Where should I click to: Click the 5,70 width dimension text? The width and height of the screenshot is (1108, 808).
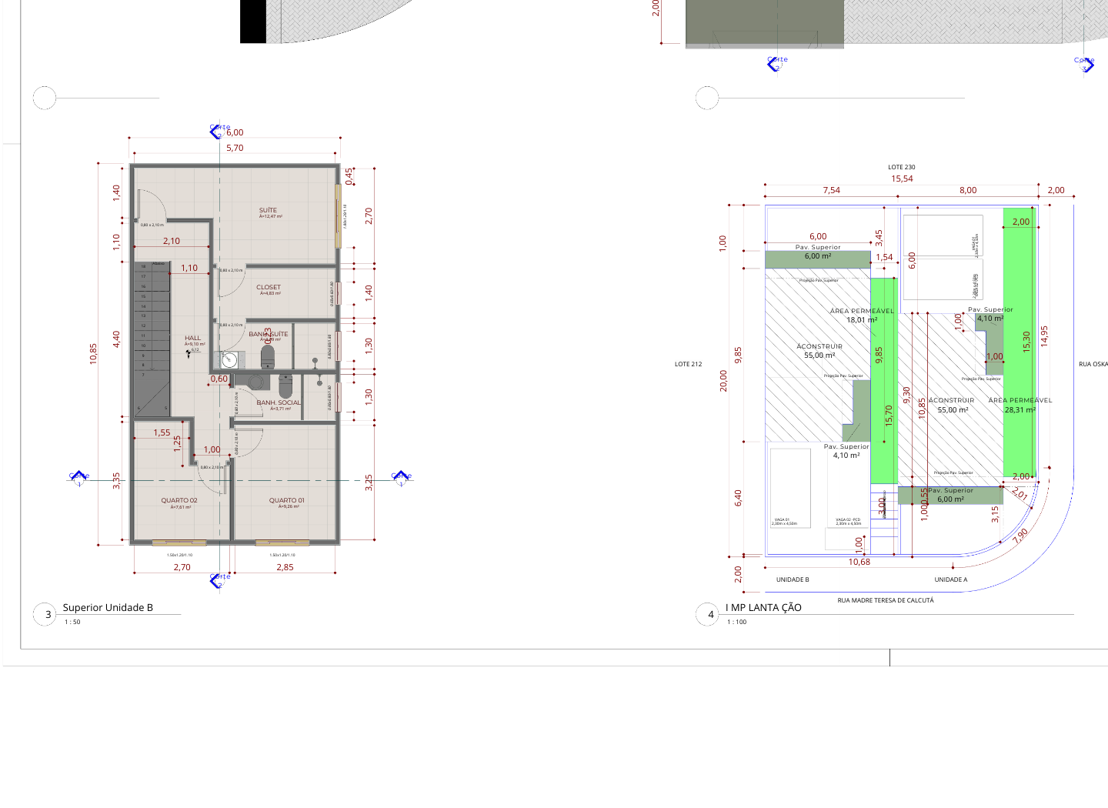click(x=235, y=148)
